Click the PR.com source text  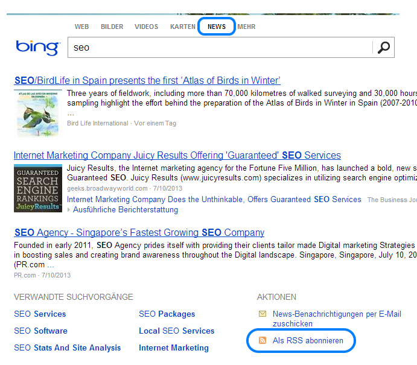coord(25,275)
